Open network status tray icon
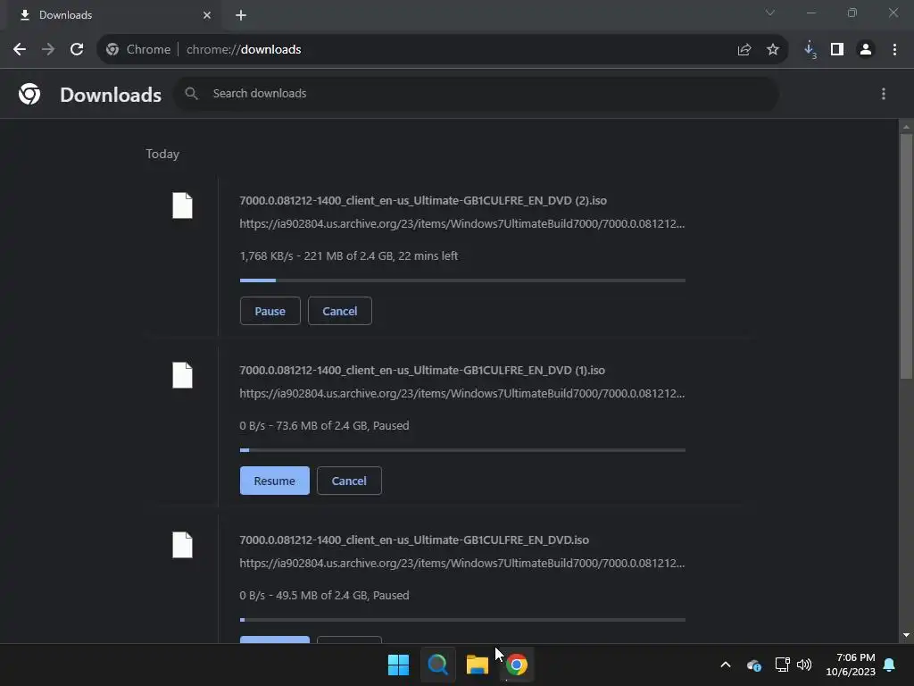This screenshot has height=686, width=914. click(x=782, y=665)
